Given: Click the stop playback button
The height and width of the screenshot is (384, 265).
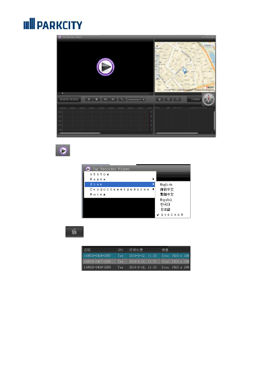Looking at the screenshot, I should point(97,99).
